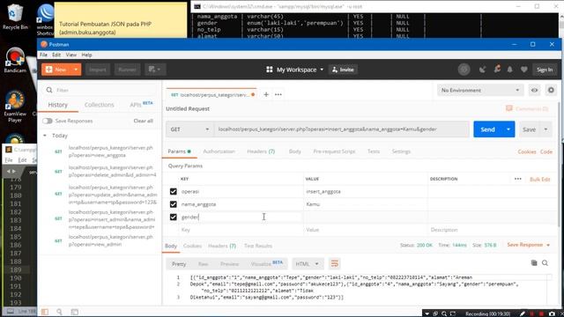Viewport: 564px width, 317px height.
Task: Open the environment quick look eye icon
Action: 535,90
